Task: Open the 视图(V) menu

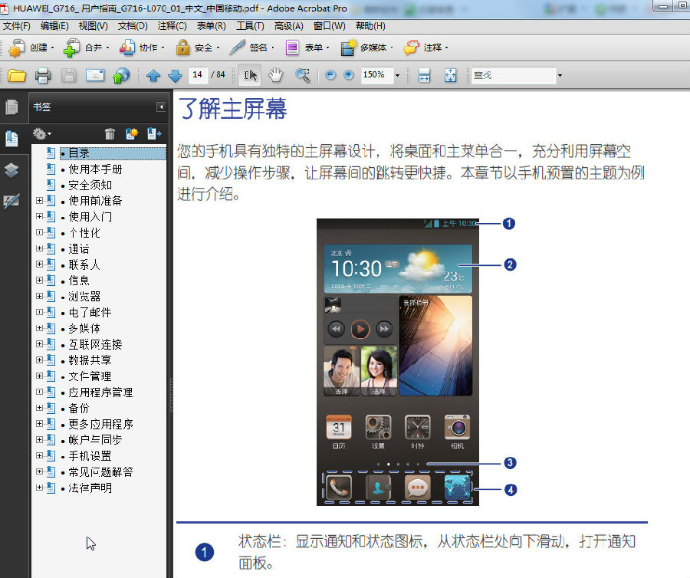Action: point(94,26)
